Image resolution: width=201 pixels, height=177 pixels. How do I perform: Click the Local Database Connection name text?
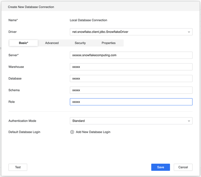pos(88,20)
